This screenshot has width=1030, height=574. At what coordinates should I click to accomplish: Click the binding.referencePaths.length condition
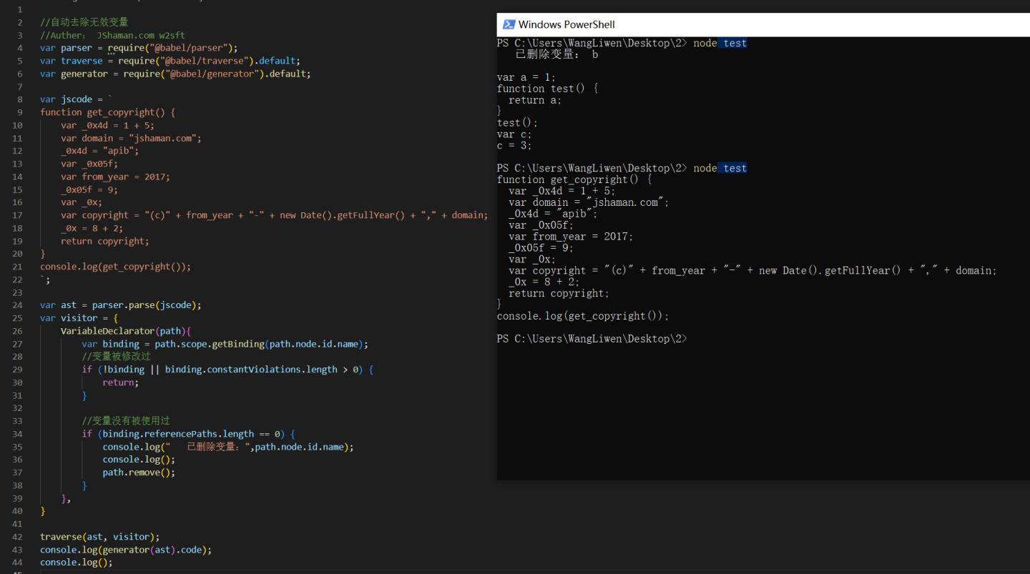(x=178, y=434)
